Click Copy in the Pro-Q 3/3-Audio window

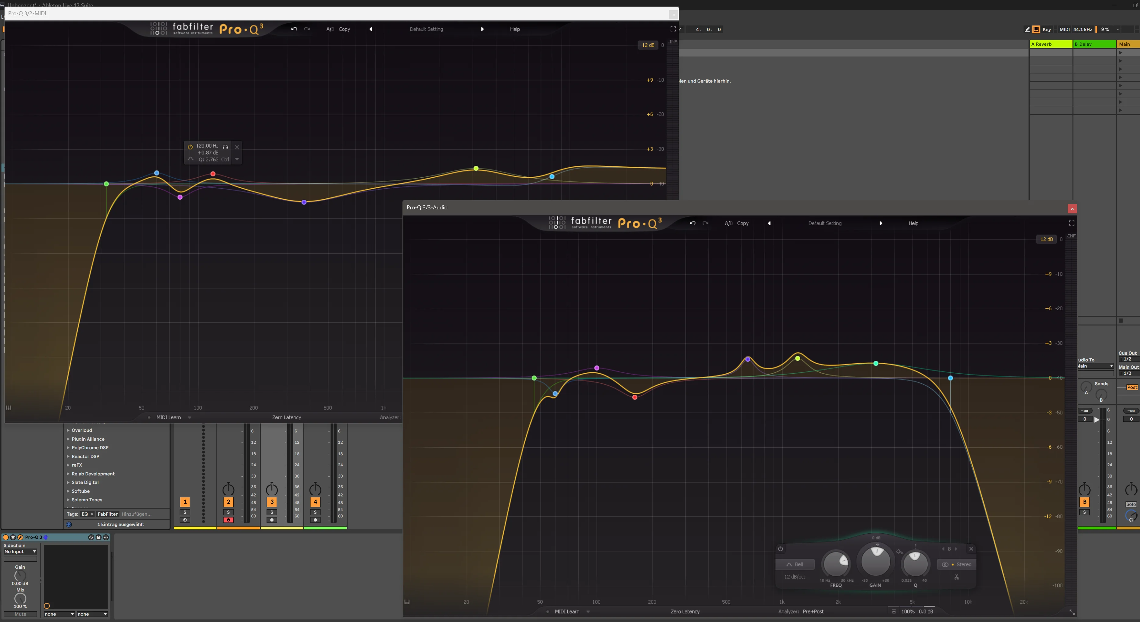(743, 223)
